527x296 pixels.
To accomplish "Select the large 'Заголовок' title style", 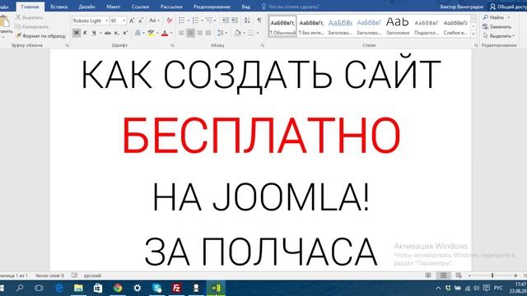I will 398,26.
